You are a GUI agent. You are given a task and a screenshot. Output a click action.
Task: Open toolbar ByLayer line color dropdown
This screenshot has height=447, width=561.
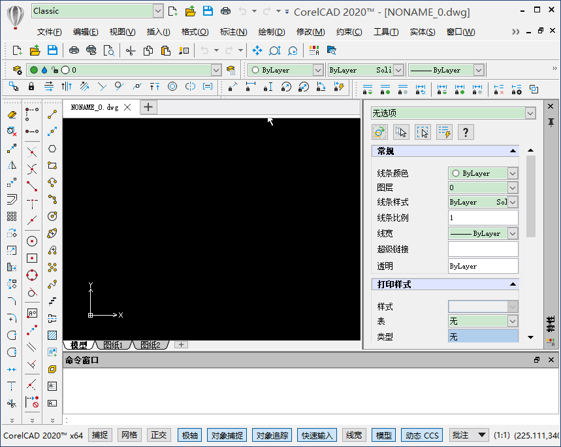click(317, 70)
